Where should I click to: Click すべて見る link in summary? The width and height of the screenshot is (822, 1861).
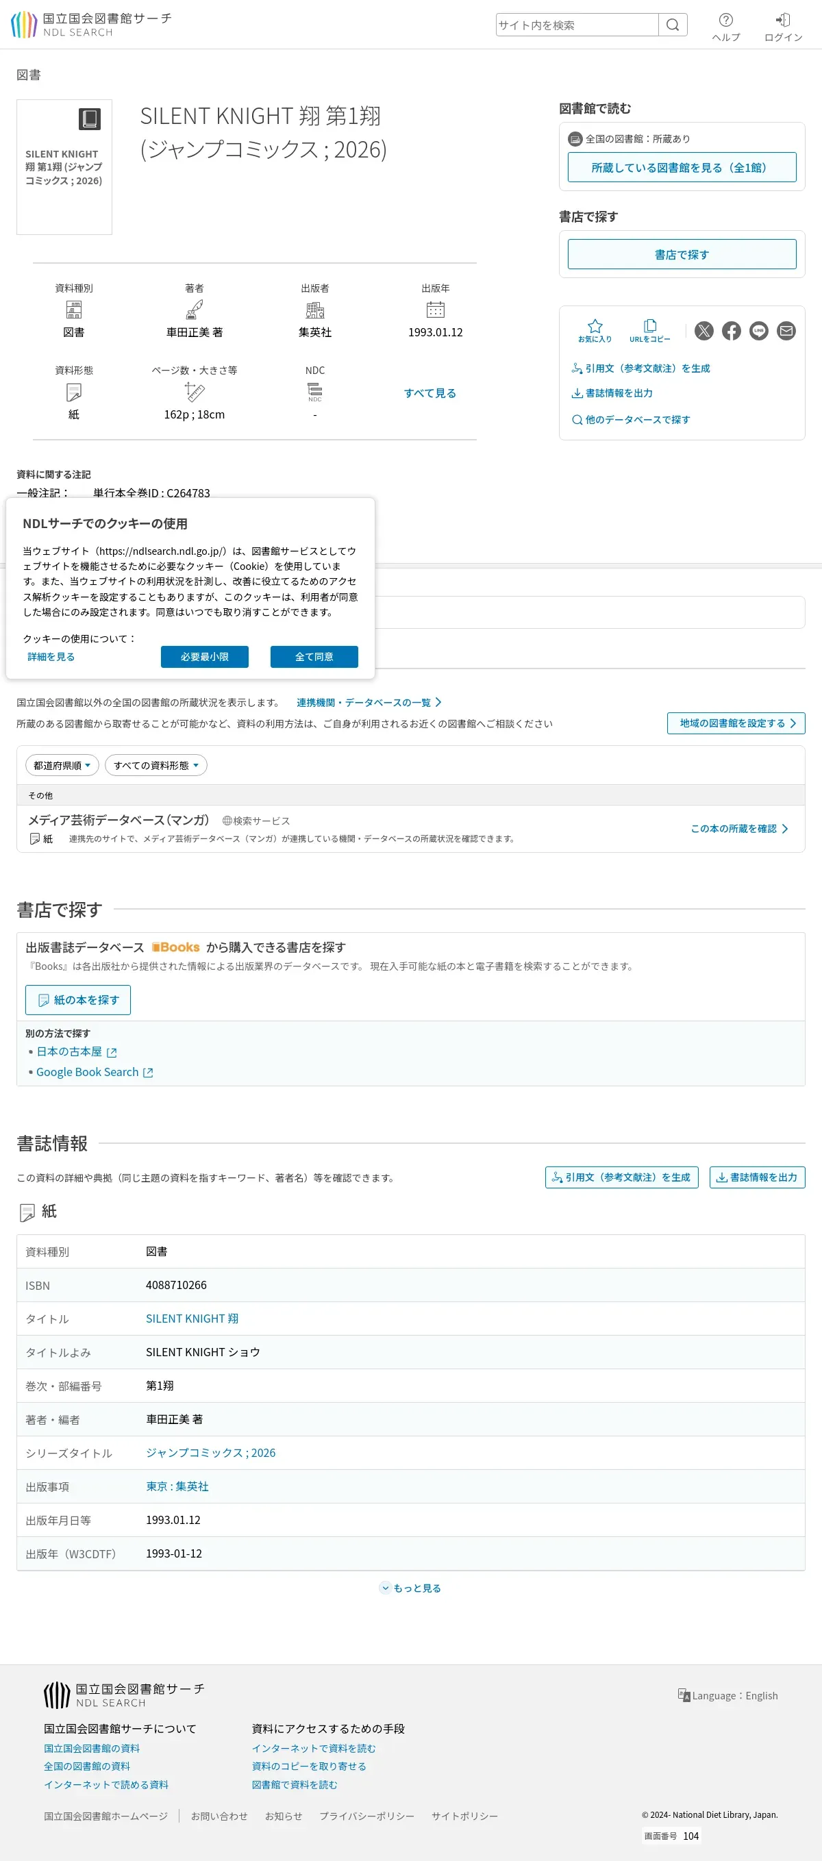pyautogui.click(x=429, y=393)
